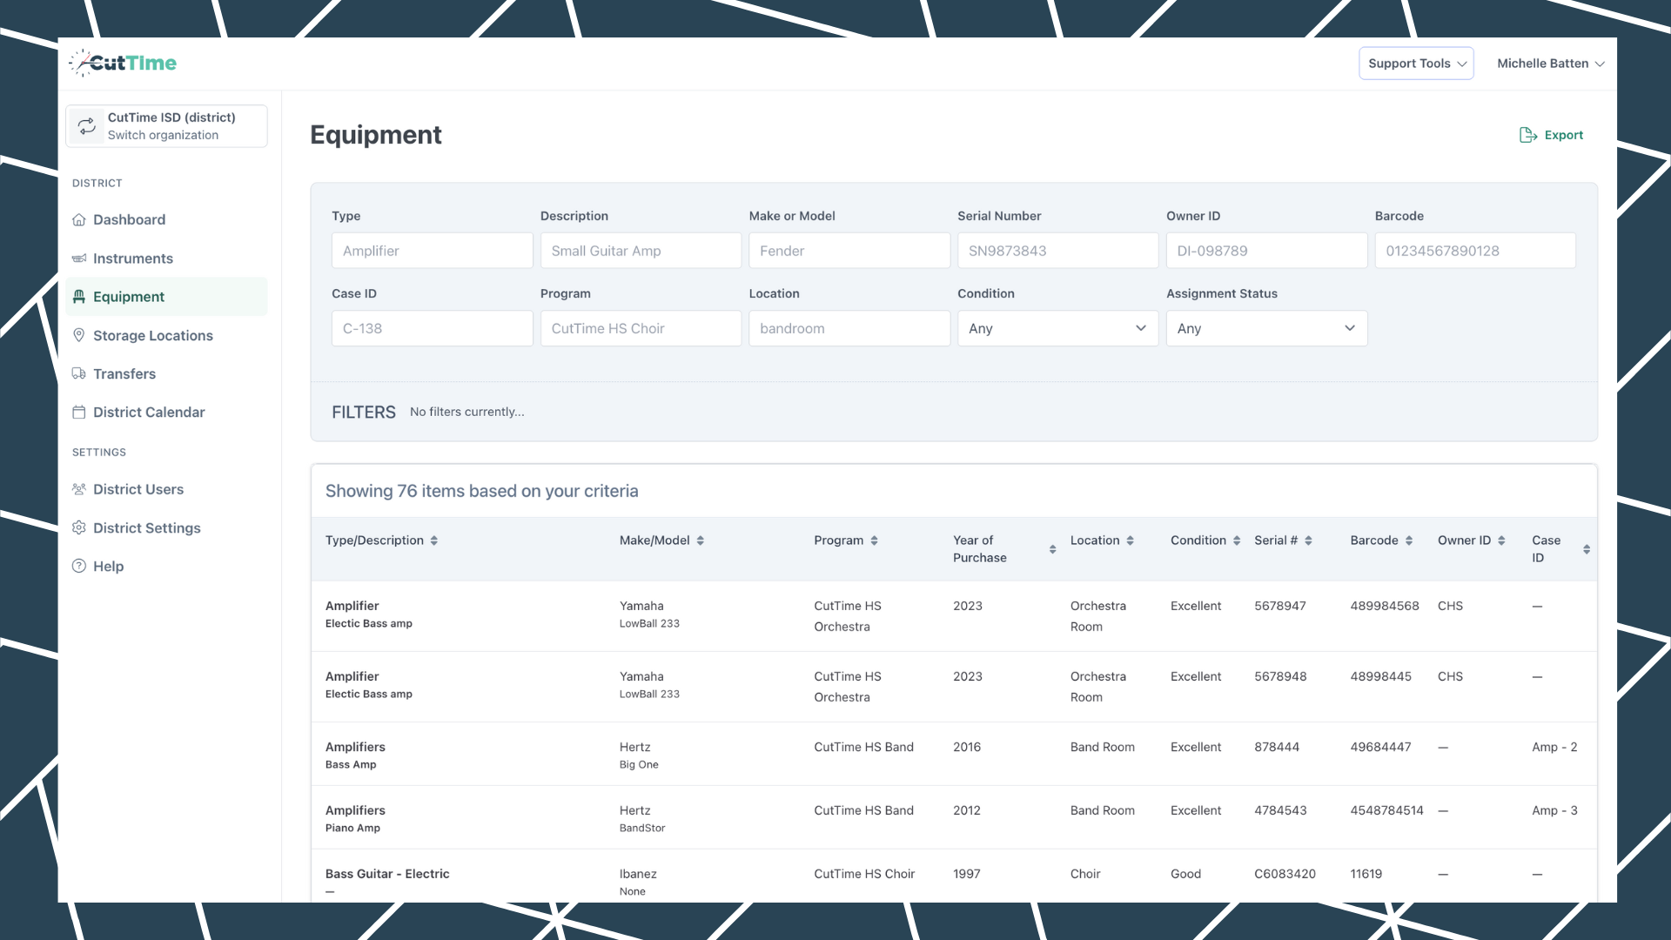Viewport: 1671px width, 940px height.
Task: Click the Export document icon
Action: click(x=1528, y=135)
